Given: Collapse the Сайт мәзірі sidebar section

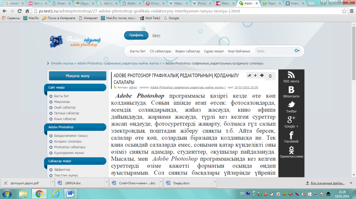Looking at the screenshot, I should pyautogui.click(x=75, y=87).
